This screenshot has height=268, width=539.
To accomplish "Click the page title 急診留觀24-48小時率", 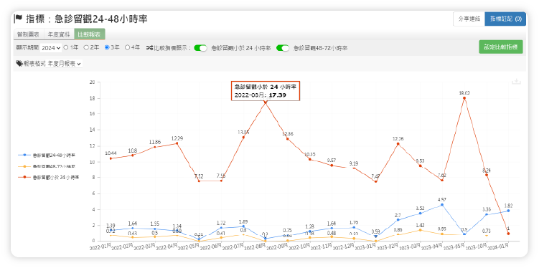I will pyautogui.click(x=101, y=19).
